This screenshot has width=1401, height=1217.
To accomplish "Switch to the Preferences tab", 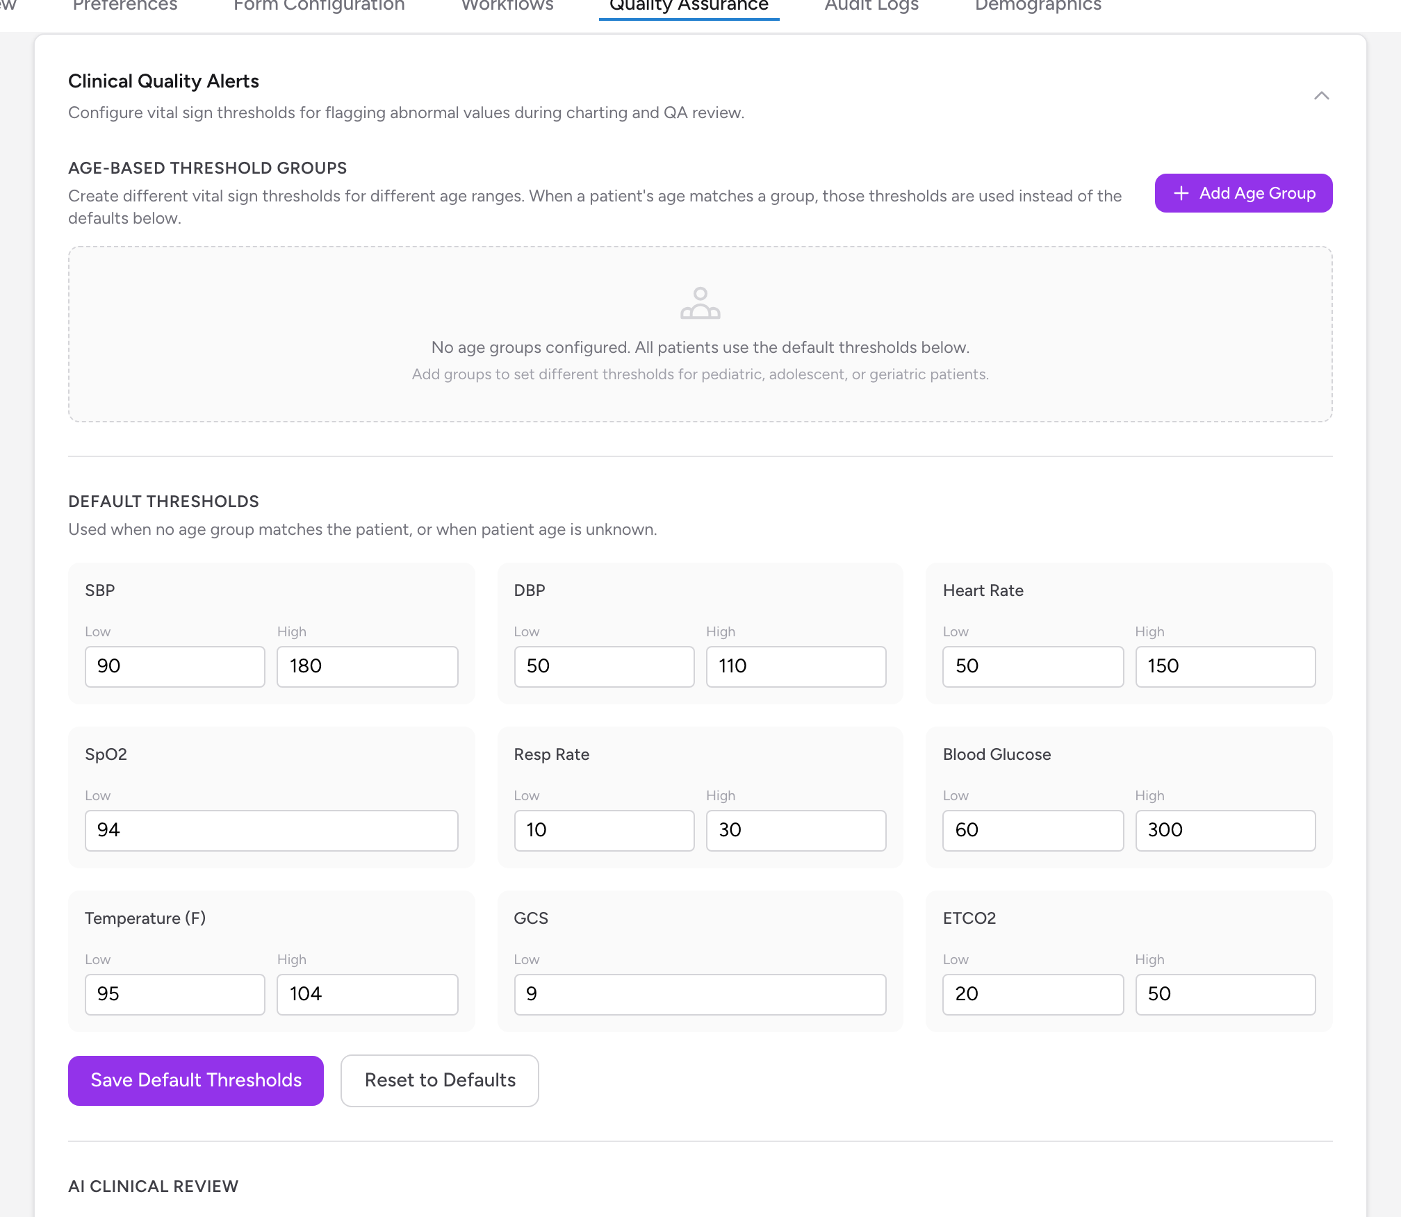I will pos(125,7).
